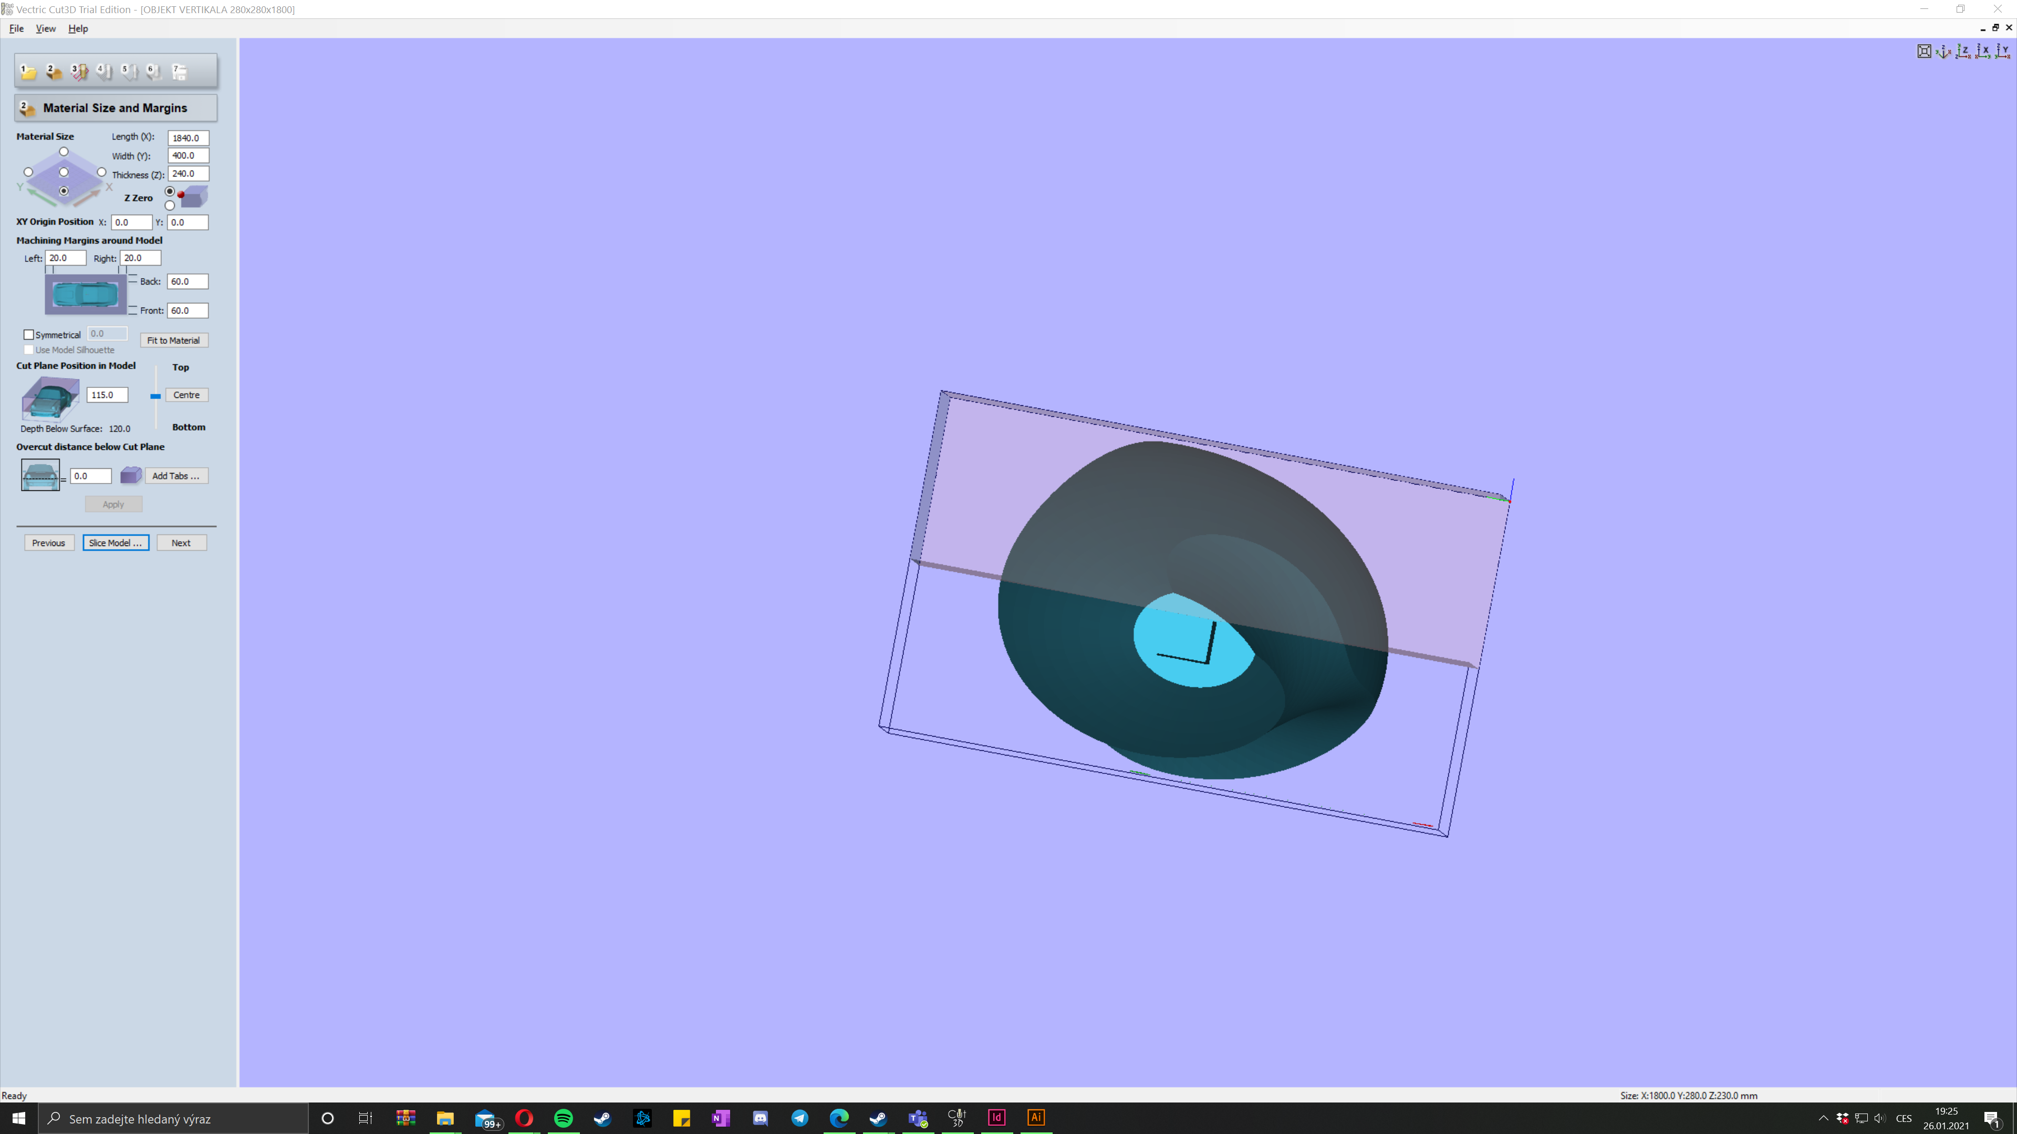Click the Add Tabs button
This screenshot has height=1134, width=2017.
tap(175, 476)
